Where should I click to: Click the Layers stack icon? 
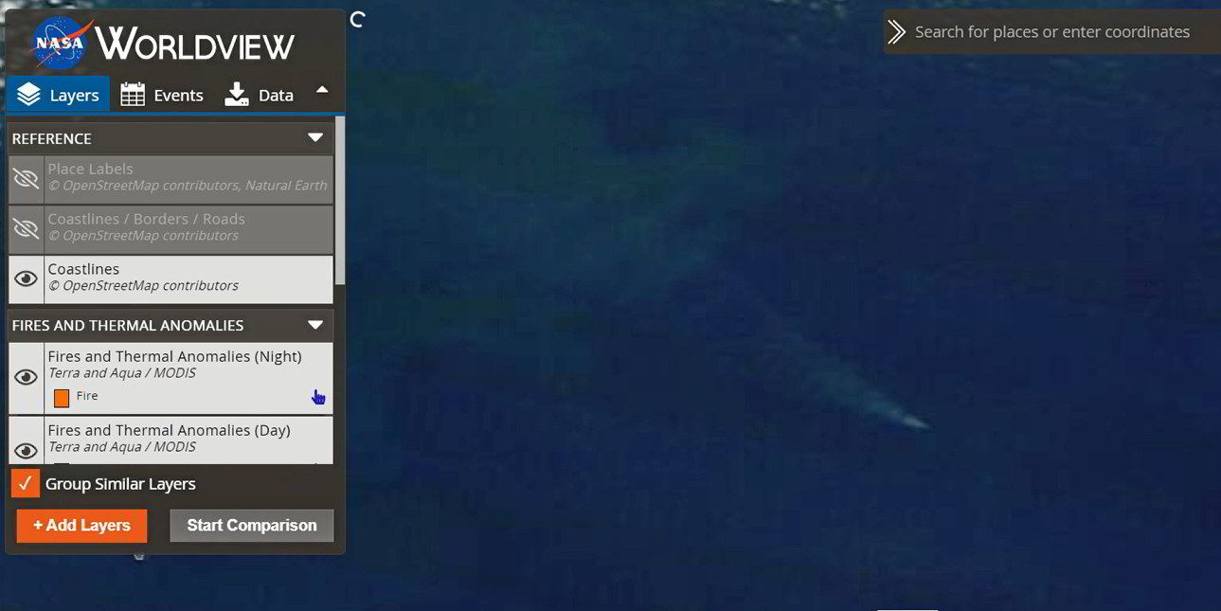click(28, 95)
